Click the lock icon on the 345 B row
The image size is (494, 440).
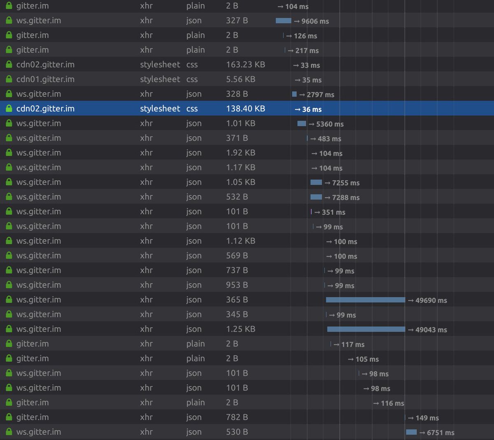tap(9, 314)
